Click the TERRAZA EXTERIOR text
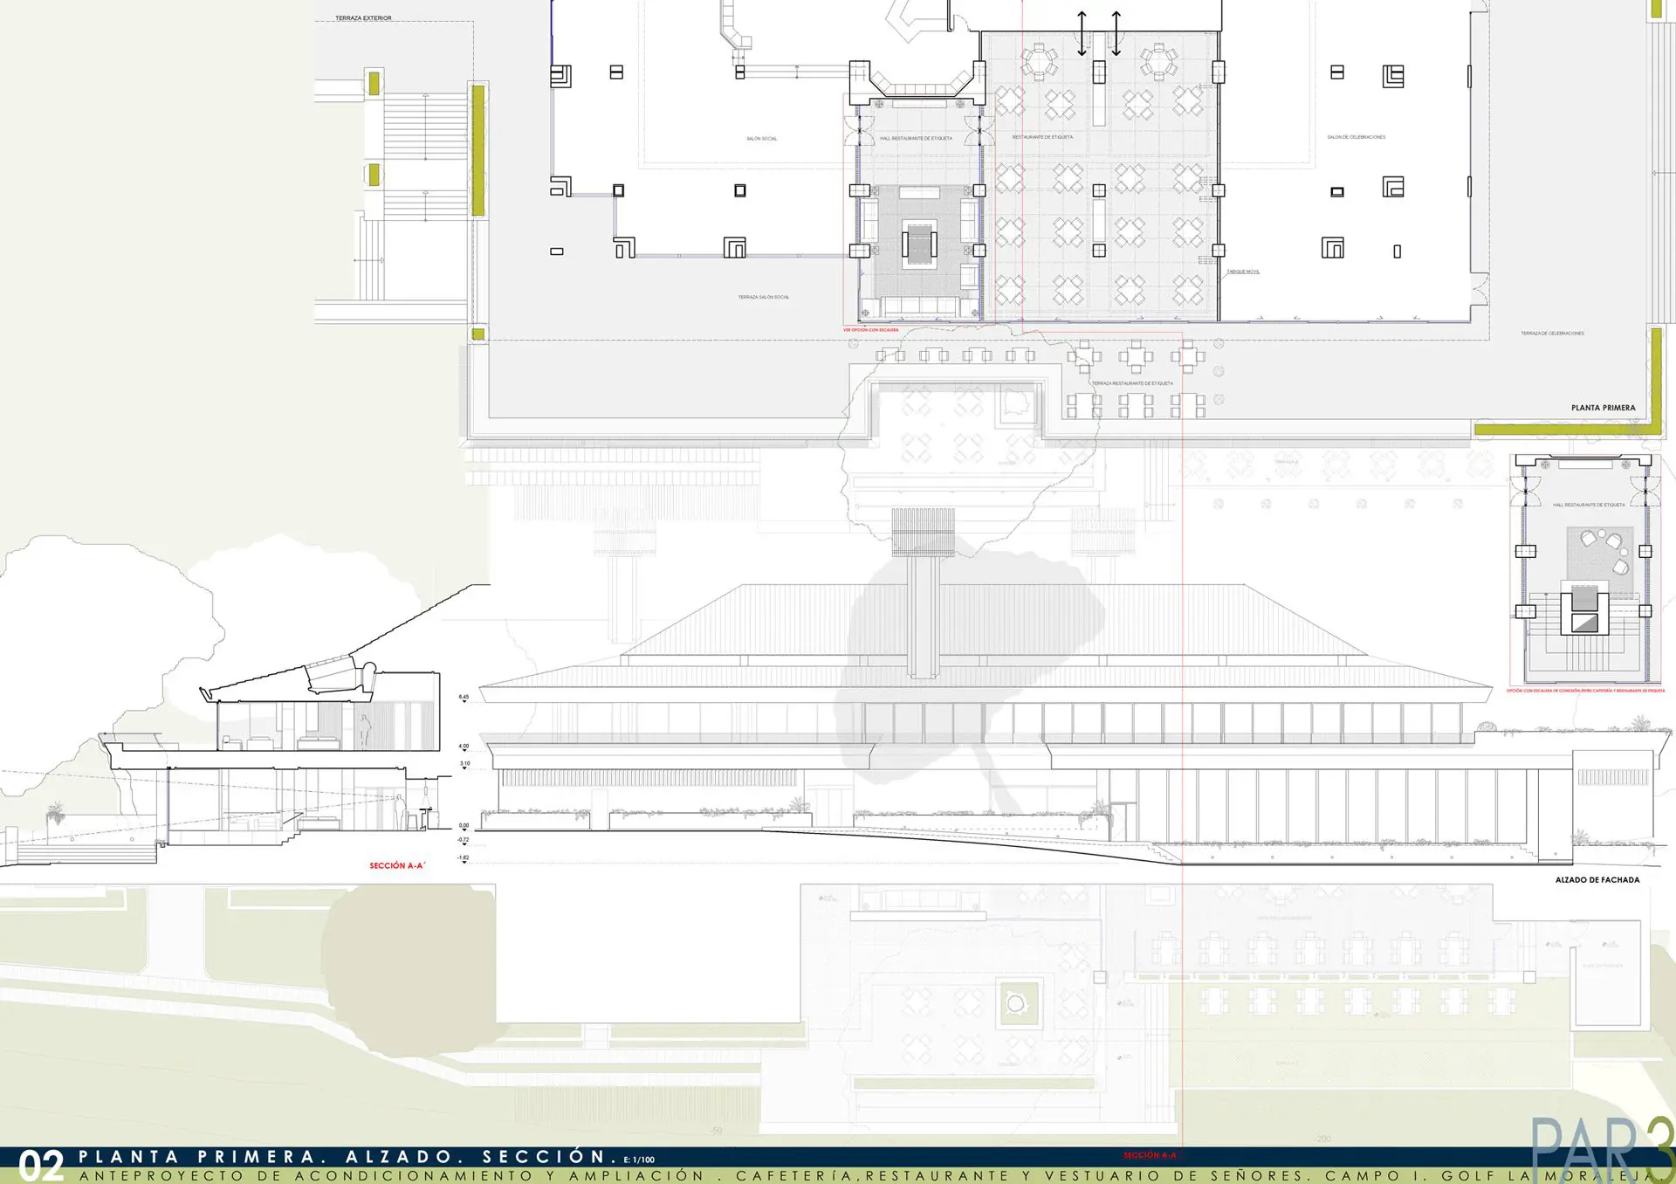 coord(363,18)
